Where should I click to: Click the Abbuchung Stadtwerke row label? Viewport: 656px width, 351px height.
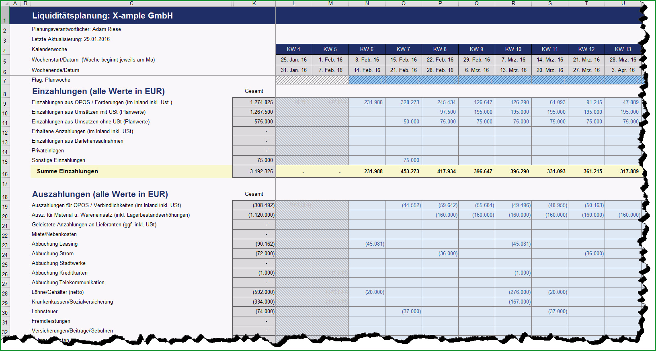tap(59, 263)
